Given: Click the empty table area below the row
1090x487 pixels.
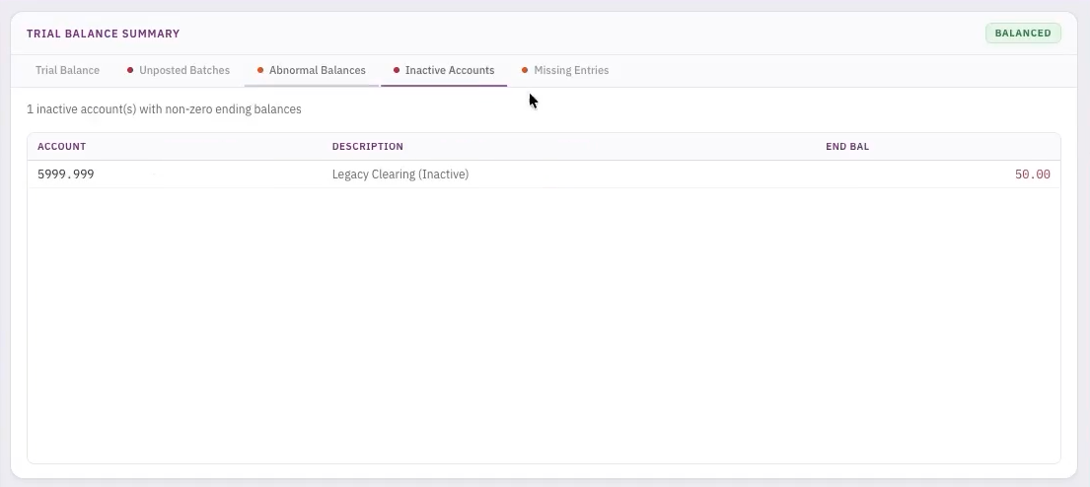Looking at the screenshot, I should click(x=543, y=325).
